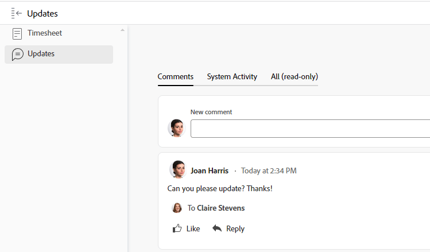The image size is (430, 252).
Task: Open Timesheet label in the sidebar
Action: point(45,33)
